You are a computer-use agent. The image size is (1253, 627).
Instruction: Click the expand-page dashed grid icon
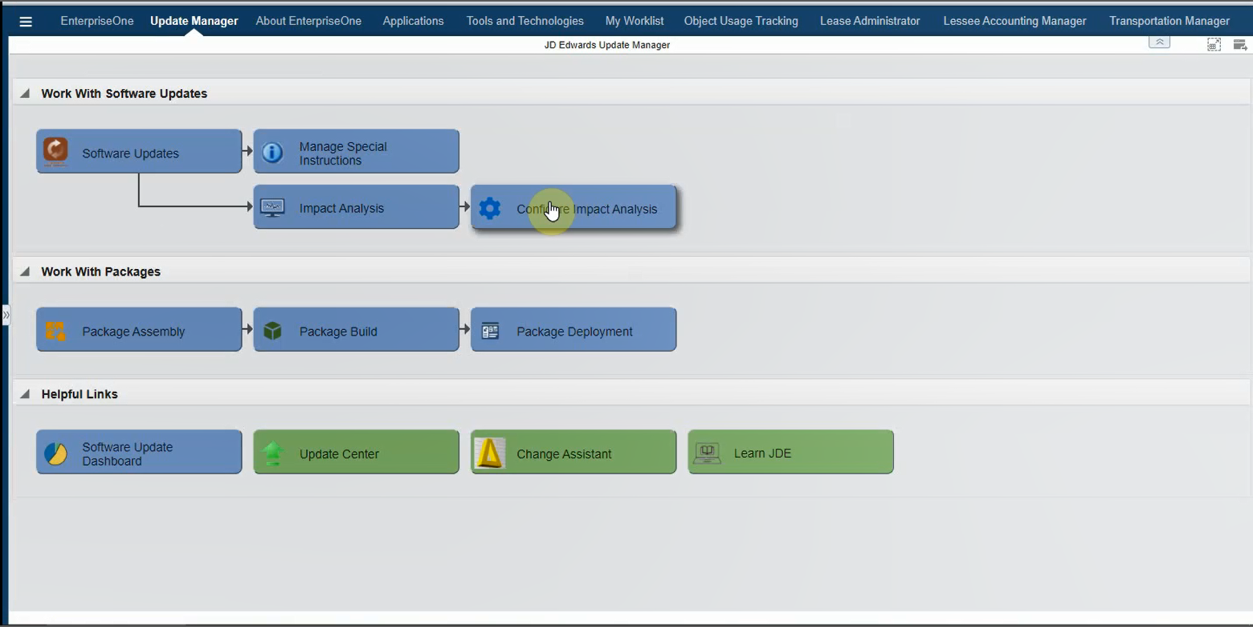click(1214, 45)
